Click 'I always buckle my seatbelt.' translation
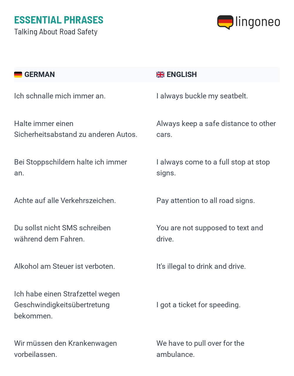The width and height of the screenshot is (294, 376). click(202, 96)
